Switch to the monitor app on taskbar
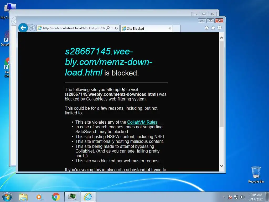Image resolution: width=269 pixels, height=202 pixels. 72,197
